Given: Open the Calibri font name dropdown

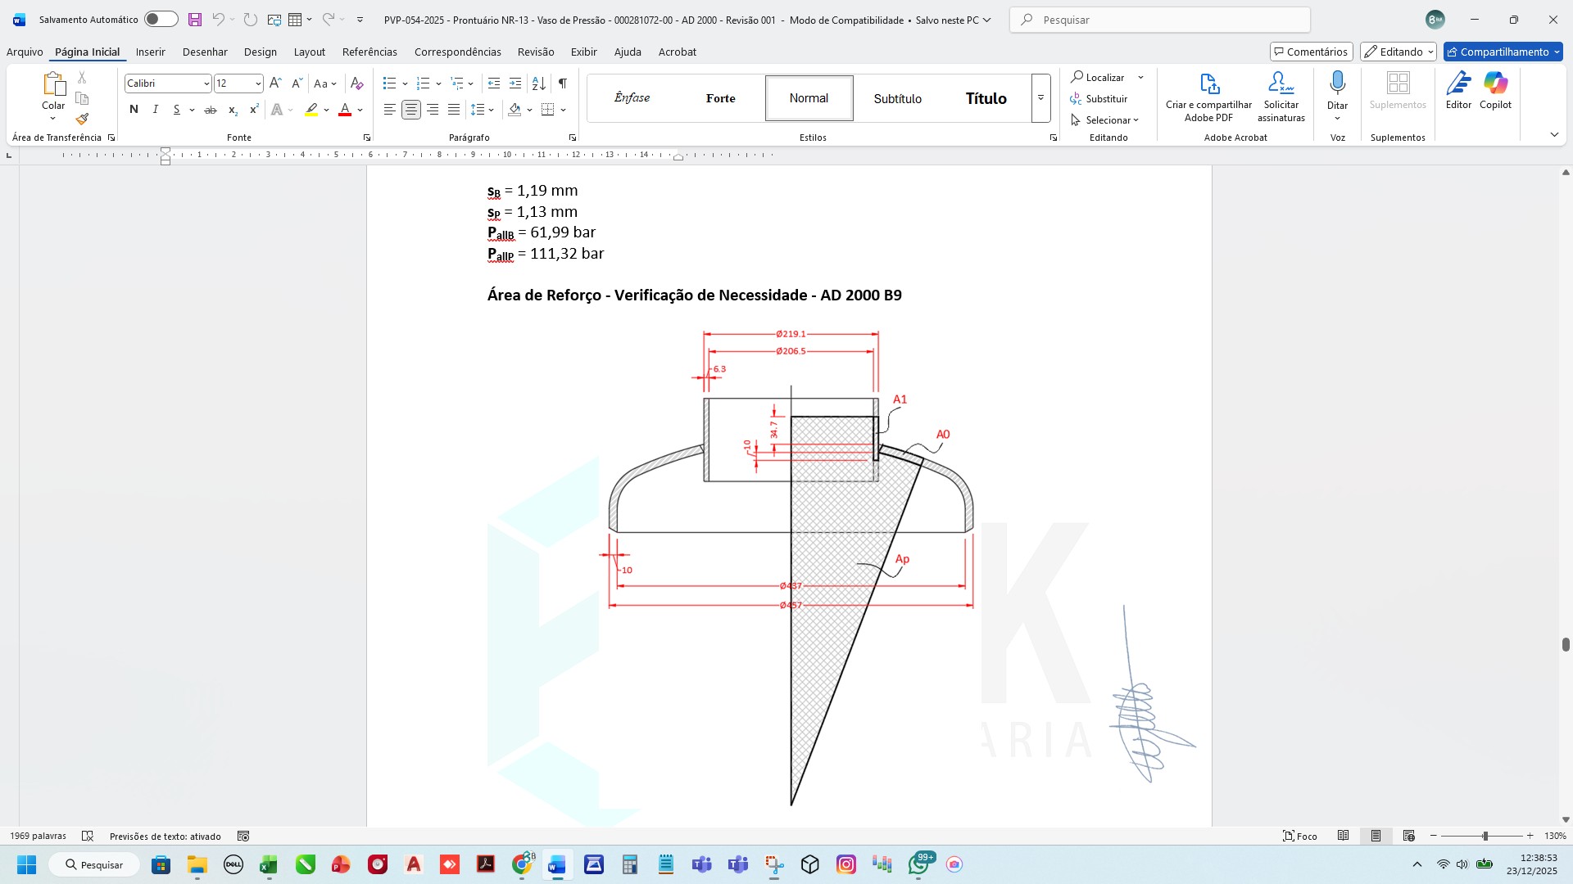Looking at the screenshot, I should tap(206, 83).
